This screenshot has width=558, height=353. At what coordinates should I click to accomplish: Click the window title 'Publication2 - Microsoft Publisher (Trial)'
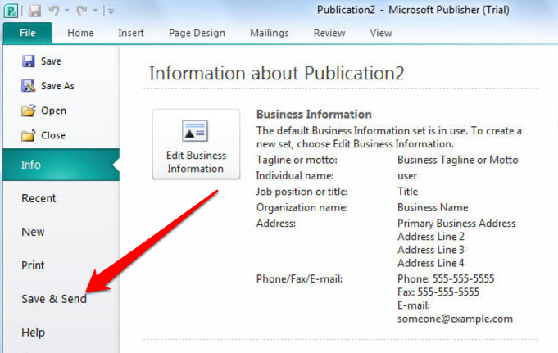click(413, 10)
